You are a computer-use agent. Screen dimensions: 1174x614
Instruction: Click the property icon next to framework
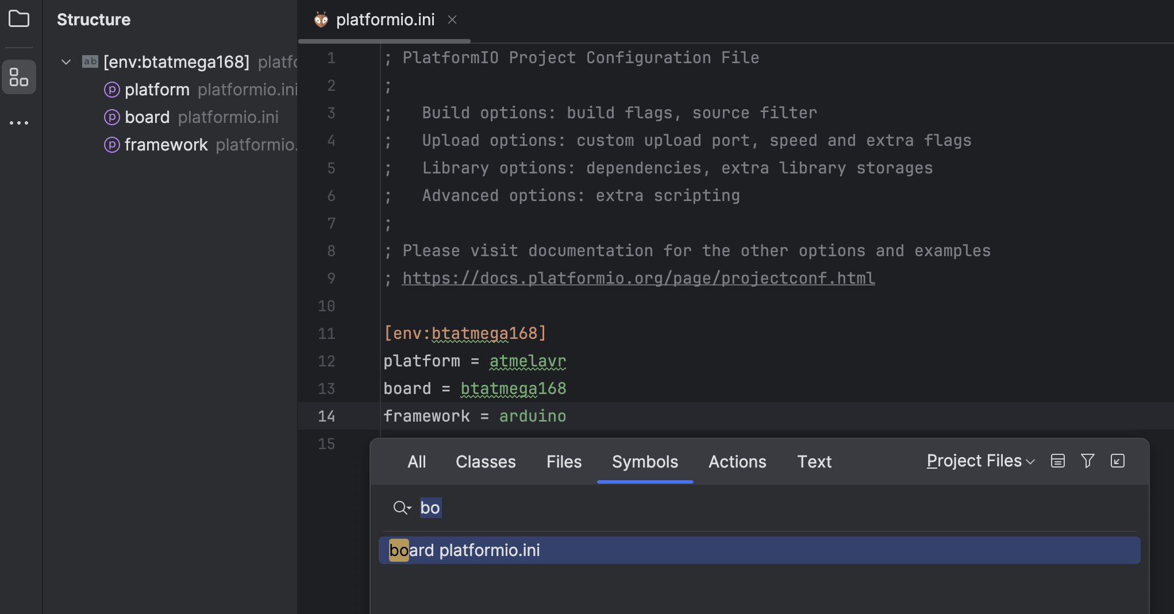click(111, 144)
